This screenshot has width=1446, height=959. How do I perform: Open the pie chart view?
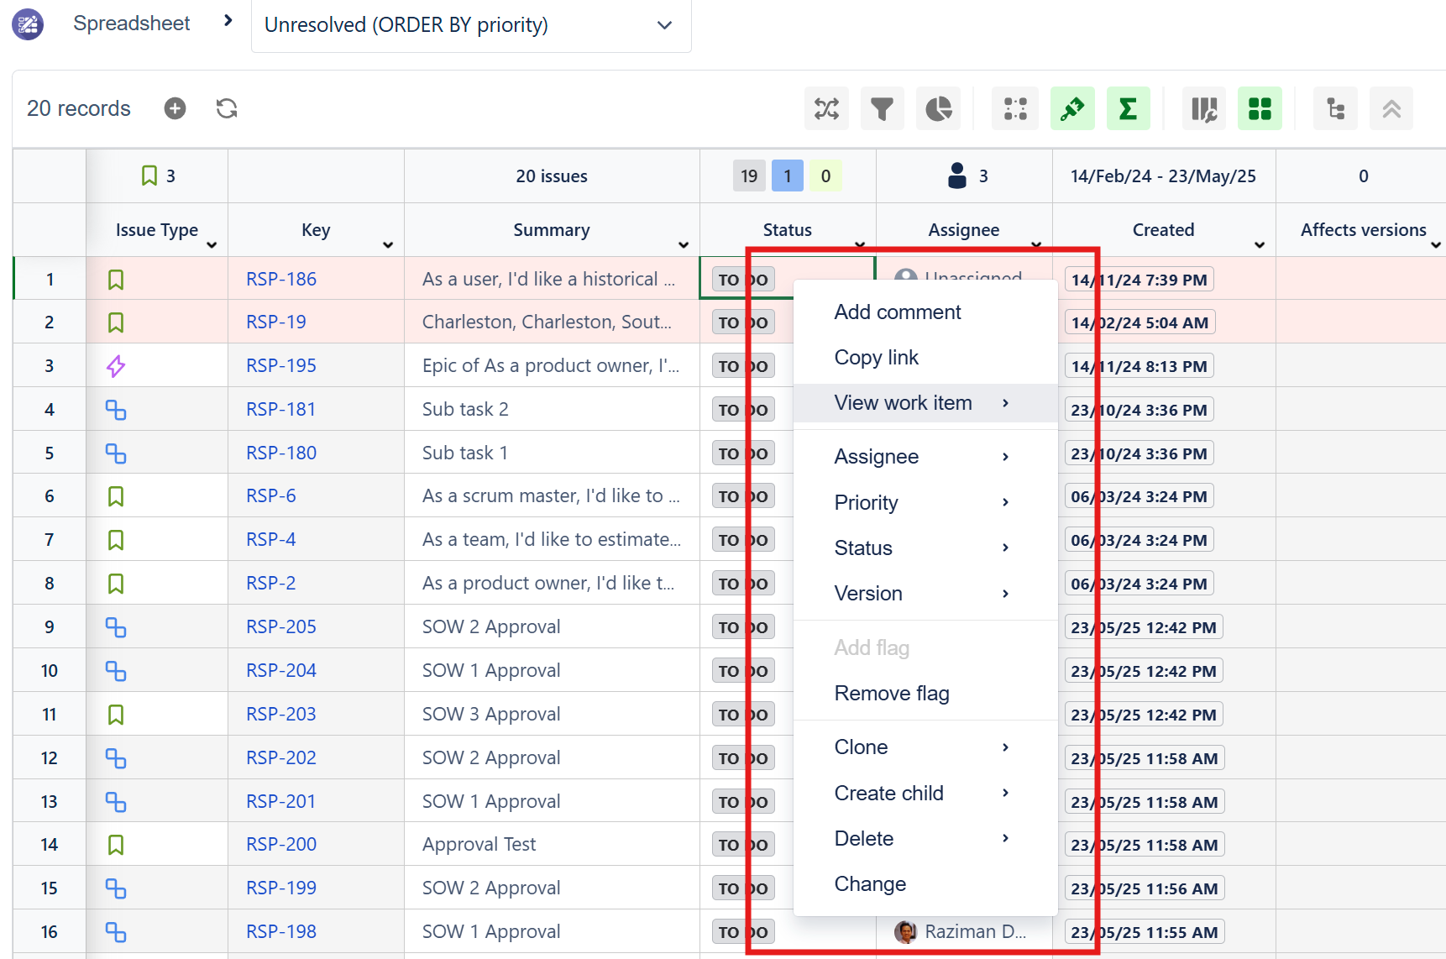[938, 109]
